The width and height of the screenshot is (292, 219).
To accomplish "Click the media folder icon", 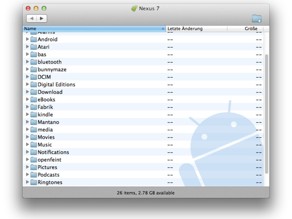I will (x=33, y=130).
